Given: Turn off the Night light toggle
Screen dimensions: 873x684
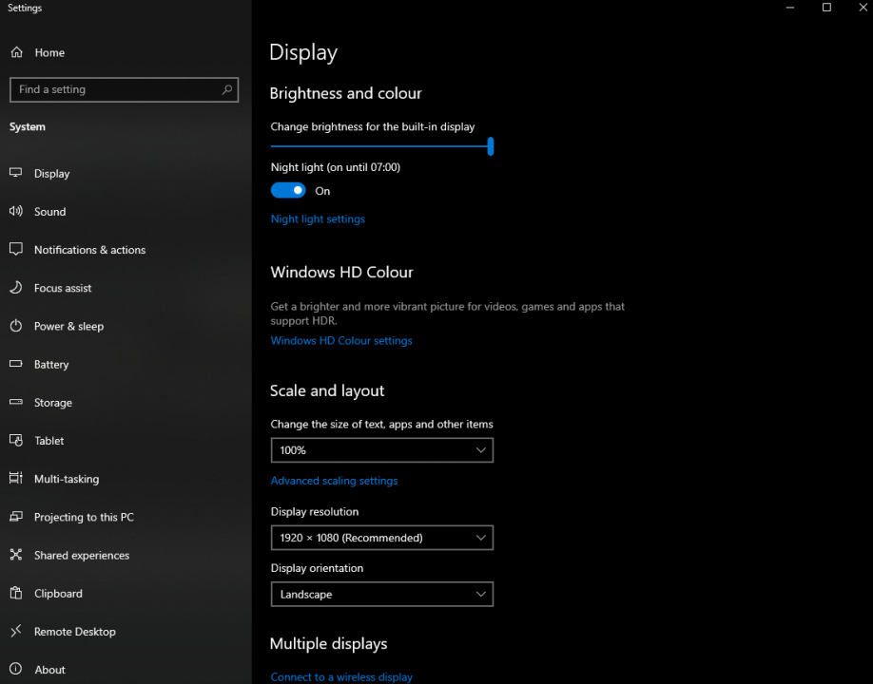Looking at the screenshot, I should click(288, 191).
